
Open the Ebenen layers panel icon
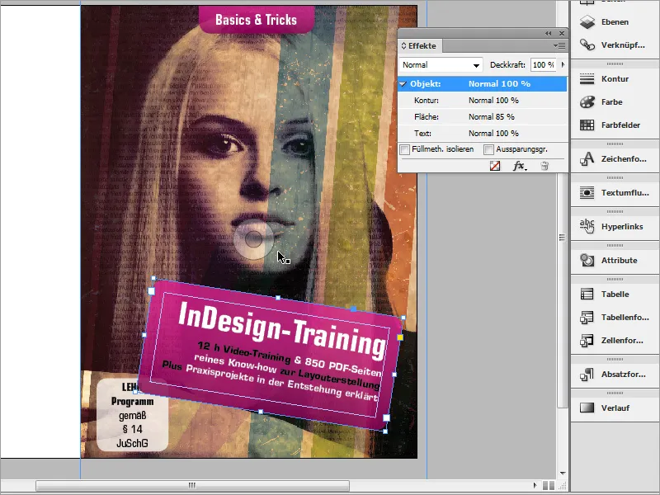click(x=587, y=22)
